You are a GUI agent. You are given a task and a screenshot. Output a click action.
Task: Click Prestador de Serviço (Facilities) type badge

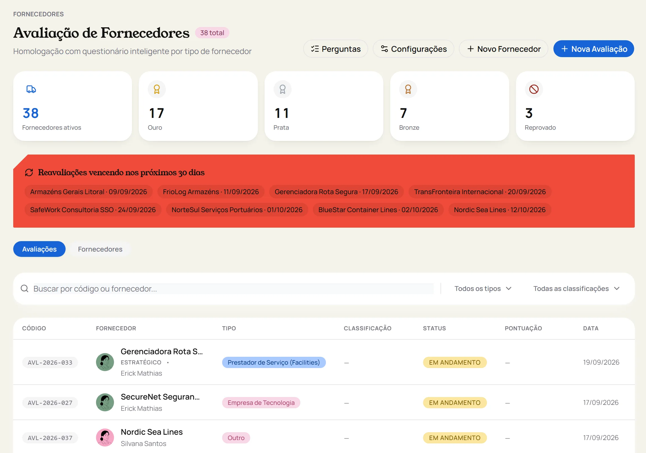point(274,362)
